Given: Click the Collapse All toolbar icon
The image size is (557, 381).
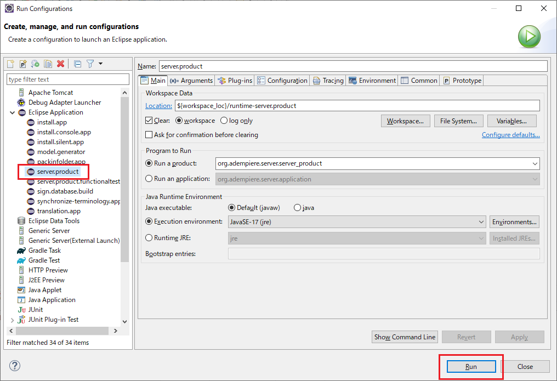Looking at the screenshot, I should click(x=77, y=64).
